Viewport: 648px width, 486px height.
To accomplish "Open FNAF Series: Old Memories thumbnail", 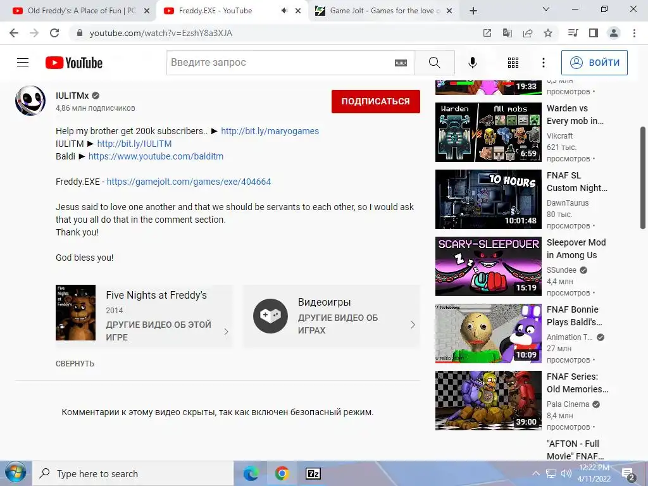I will tap(488, 401).
